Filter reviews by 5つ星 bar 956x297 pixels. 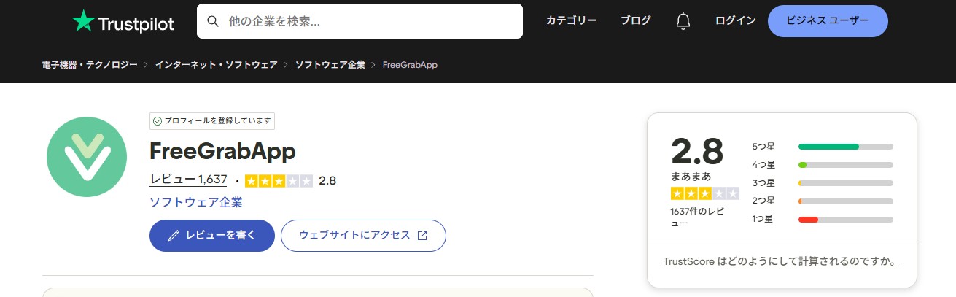845,147
